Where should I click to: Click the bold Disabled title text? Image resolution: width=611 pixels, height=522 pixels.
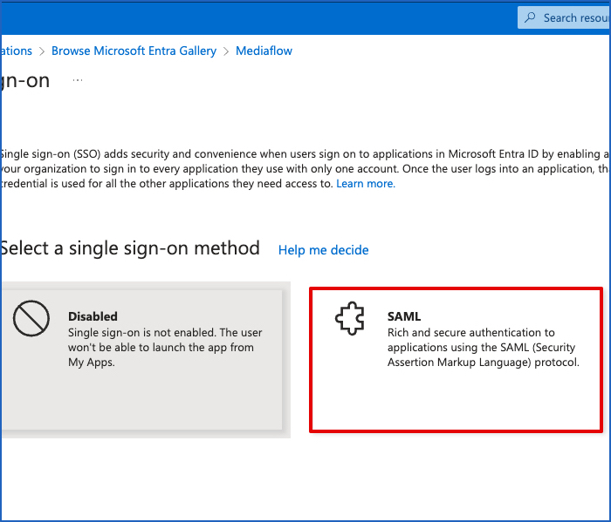point(93,316)
